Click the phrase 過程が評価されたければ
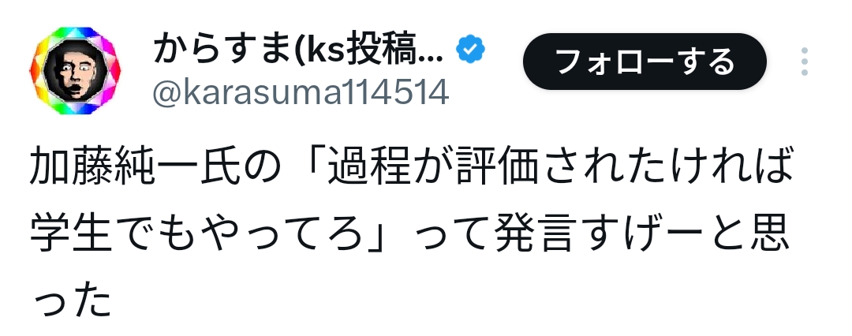 point(560,166)
